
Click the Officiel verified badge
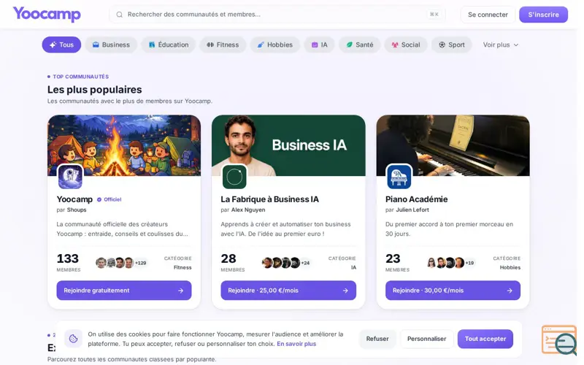[109, 199]
